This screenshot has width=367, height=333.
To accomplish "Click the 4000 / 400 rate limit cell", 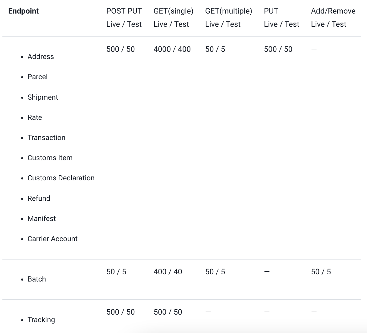I will coord(172,49).
